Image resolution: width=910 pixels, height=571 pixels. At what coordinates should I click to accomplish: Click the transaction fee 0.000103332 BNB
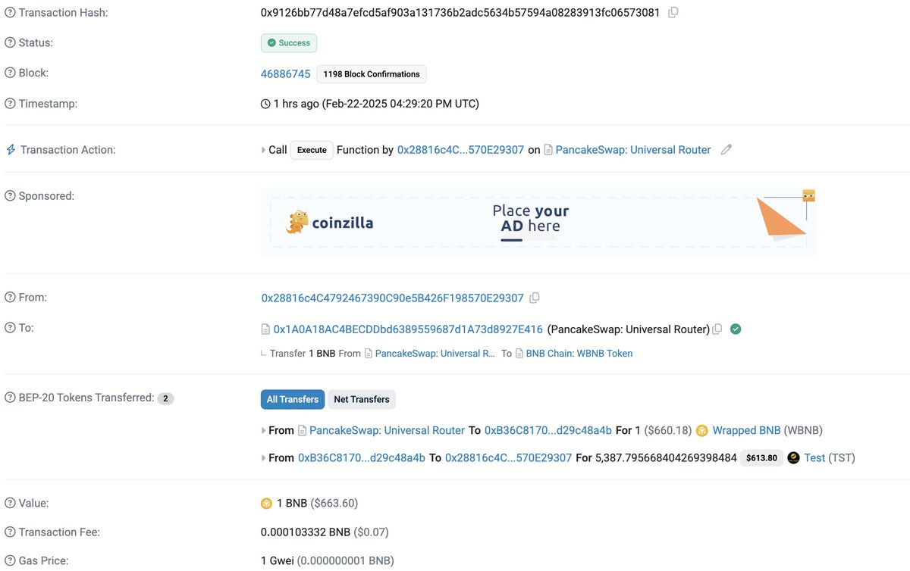pos(306,532)
